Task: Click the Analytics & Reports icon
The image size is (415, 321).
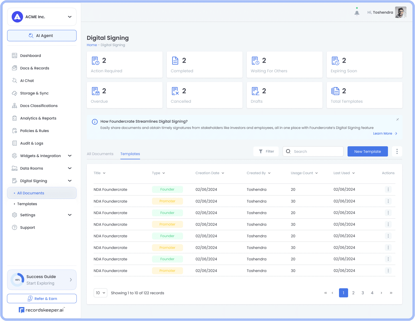Action: (x=15, y=118)
